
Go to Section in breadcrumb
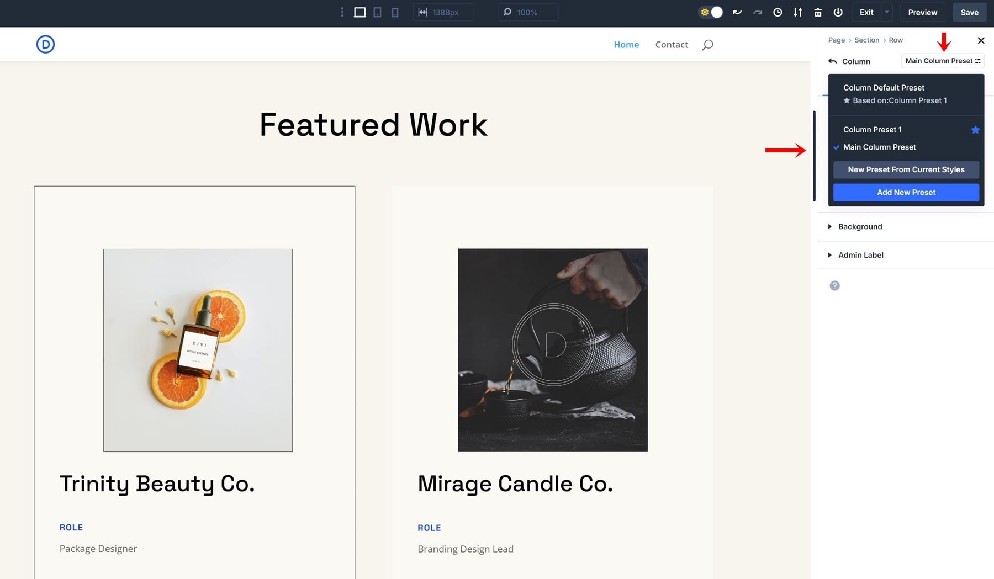[867, 40]
